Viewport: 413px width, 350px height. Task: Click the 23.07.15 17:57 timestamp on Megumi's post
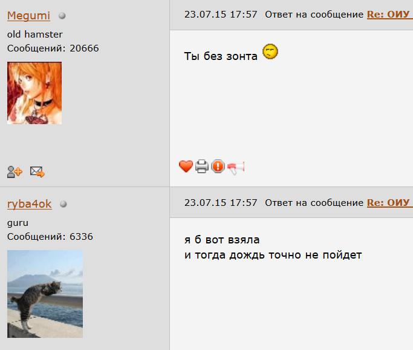coord(221,15)
